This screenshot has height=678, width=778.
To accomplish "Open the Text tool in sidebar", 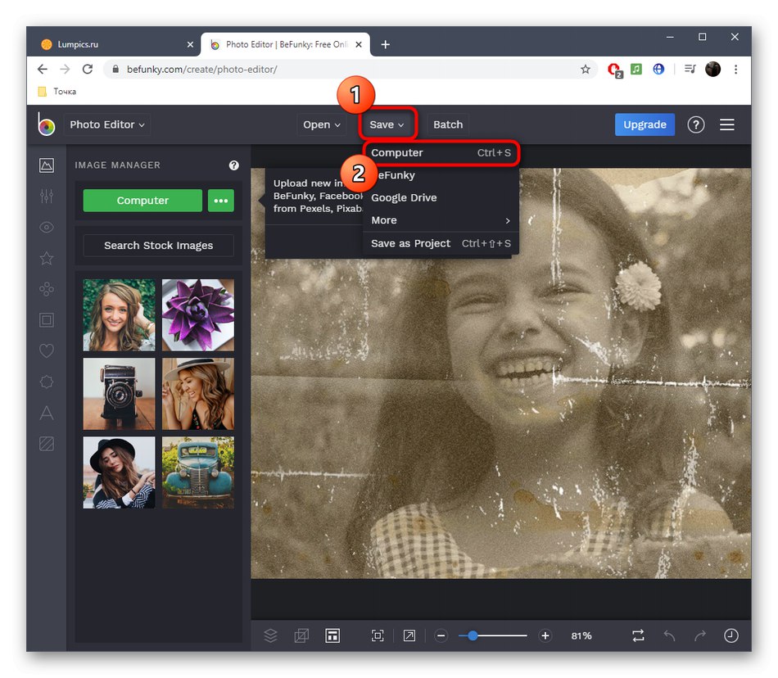I will point(47,413).
